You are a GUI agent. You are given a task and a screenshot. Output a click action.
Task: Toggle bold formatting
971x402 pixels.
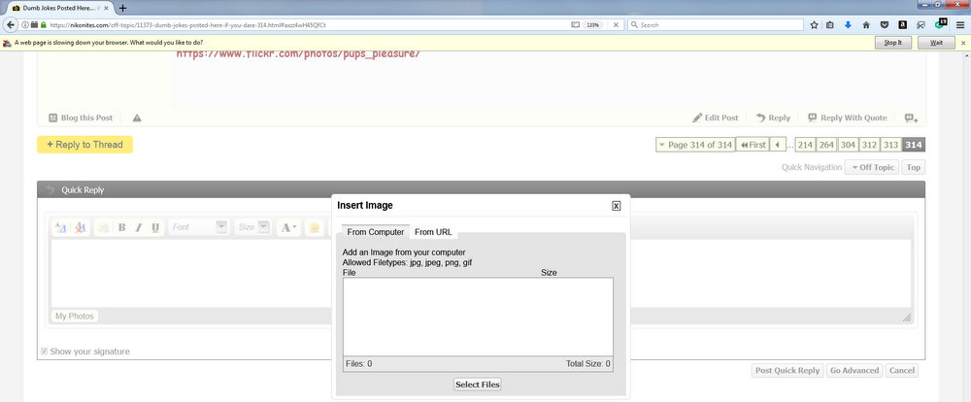pos(122,227)
